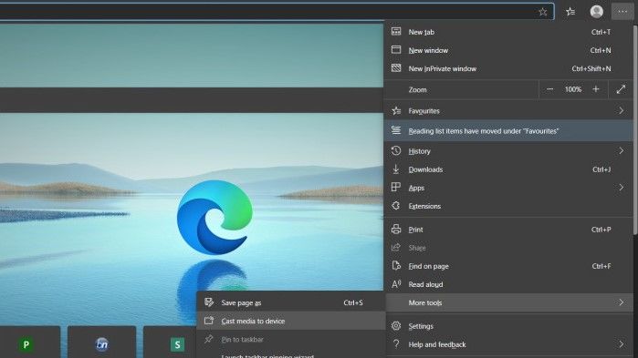Viewport: 638px width, 358px height.
Task: Click the Downloads arrow icon
Action: (396, 169)
